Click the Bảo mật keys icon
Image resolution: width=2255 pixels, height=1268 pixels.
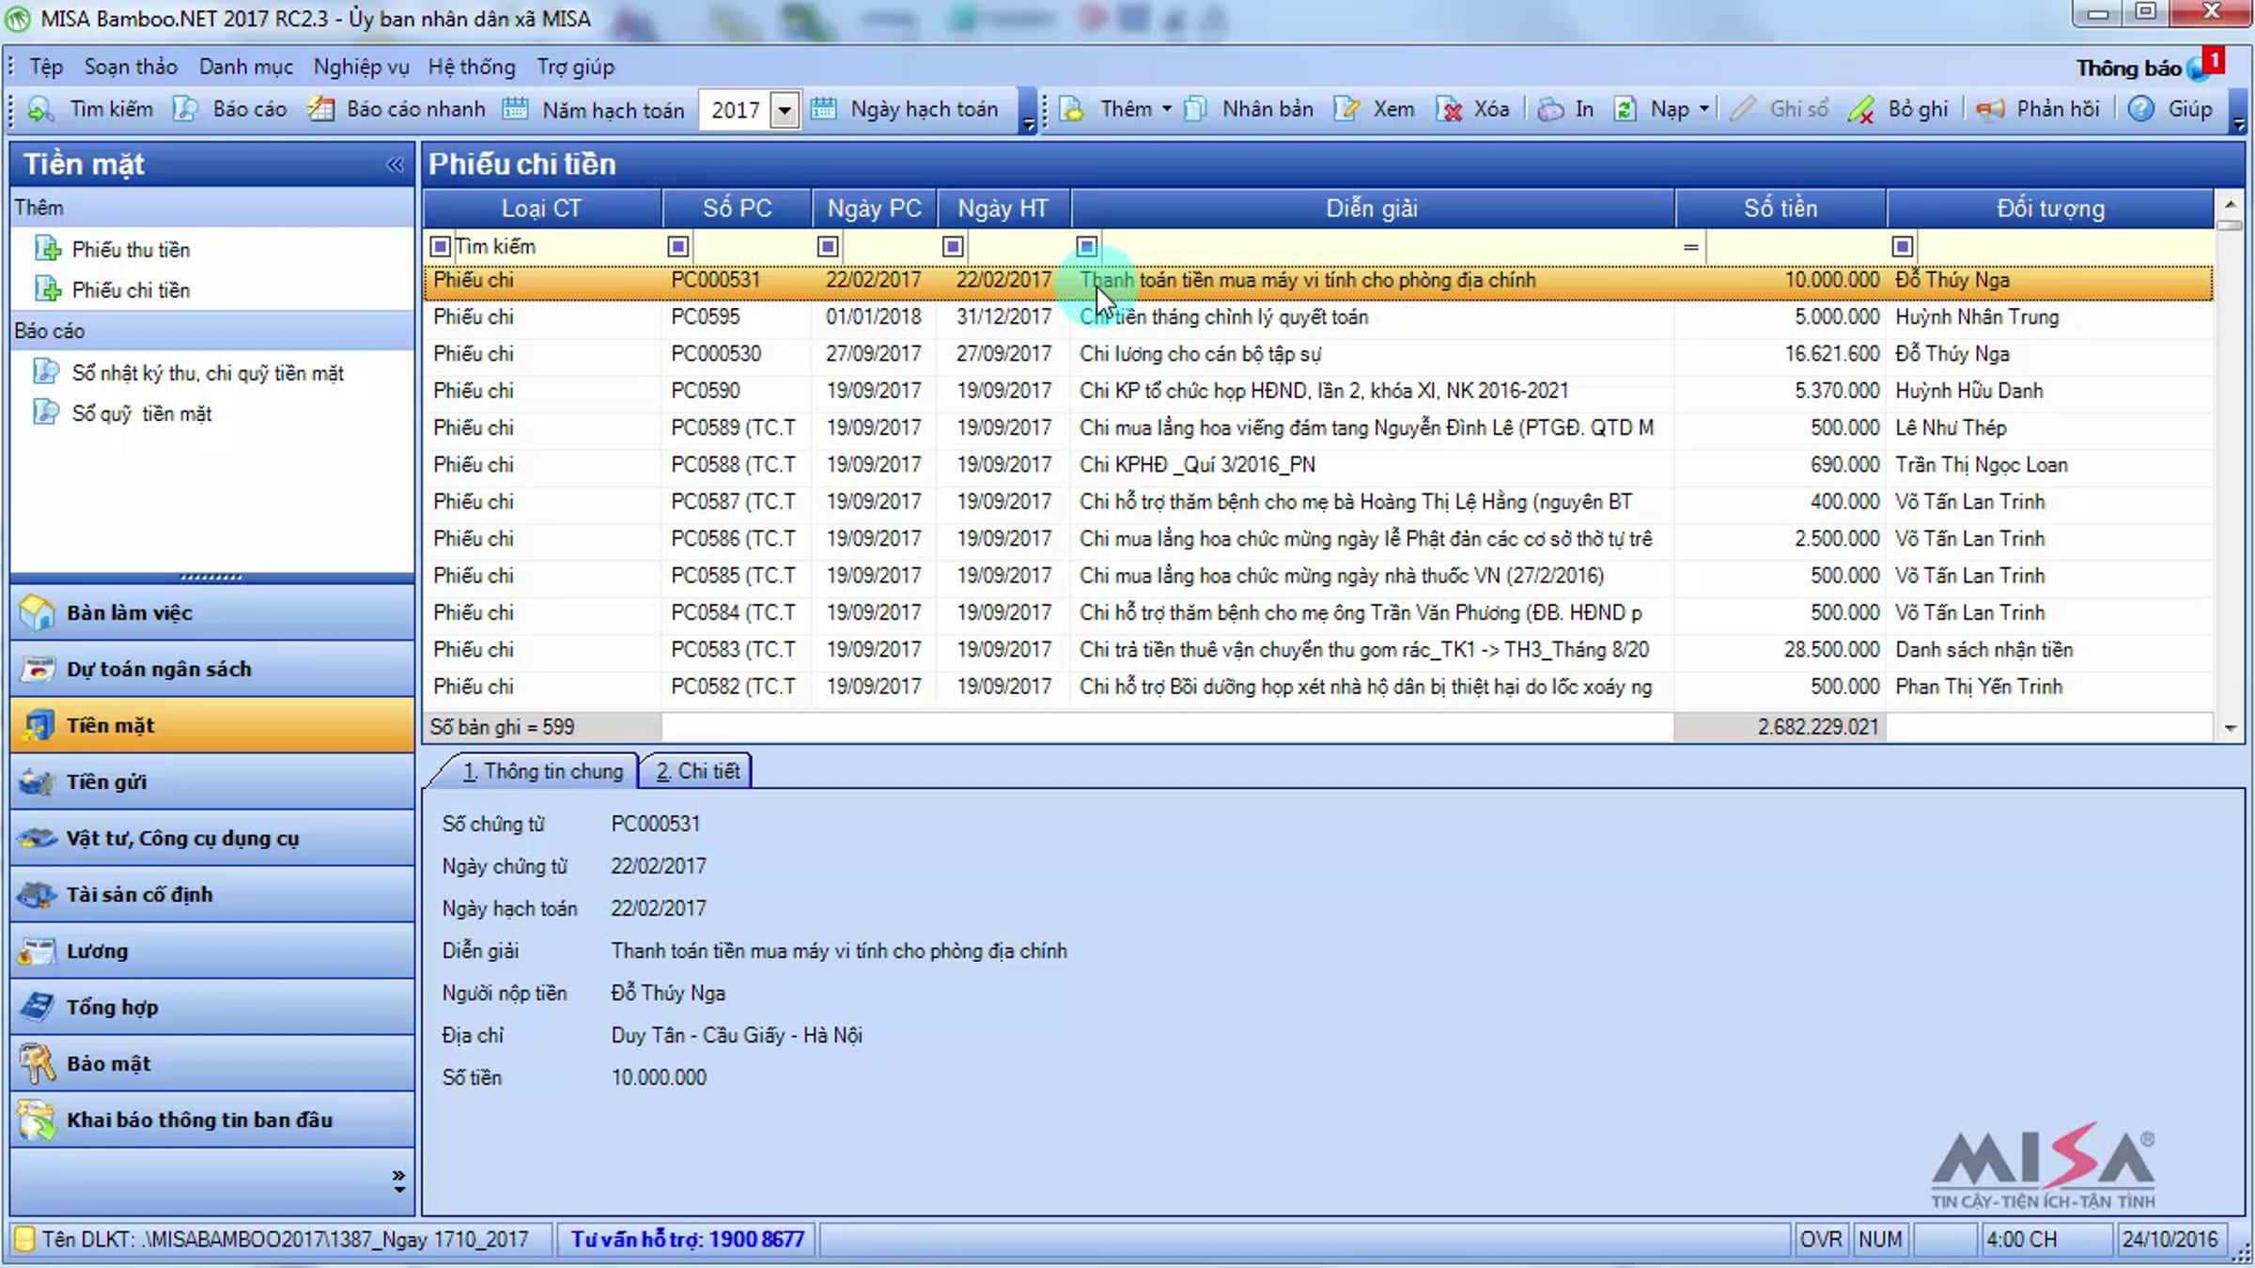(38, 1063)
